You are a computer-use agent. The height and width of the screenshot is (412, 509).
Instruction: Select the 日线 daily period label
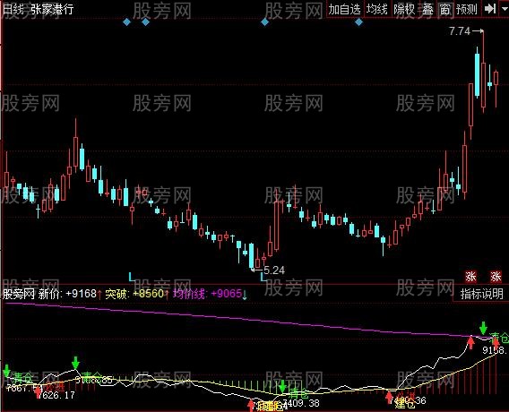[x=13, y=9]
